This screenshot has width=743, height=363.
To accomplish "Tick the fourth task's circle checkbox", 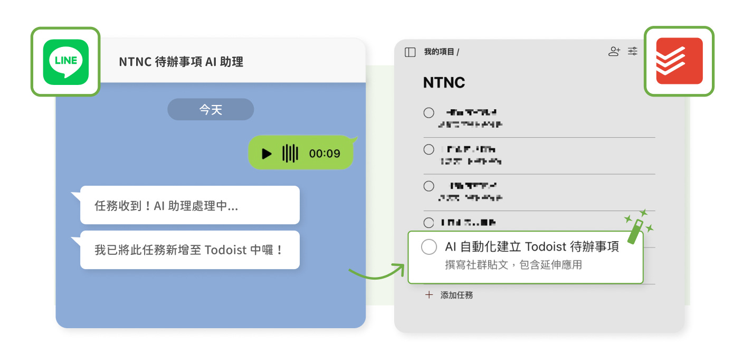I will pos(428,223).
